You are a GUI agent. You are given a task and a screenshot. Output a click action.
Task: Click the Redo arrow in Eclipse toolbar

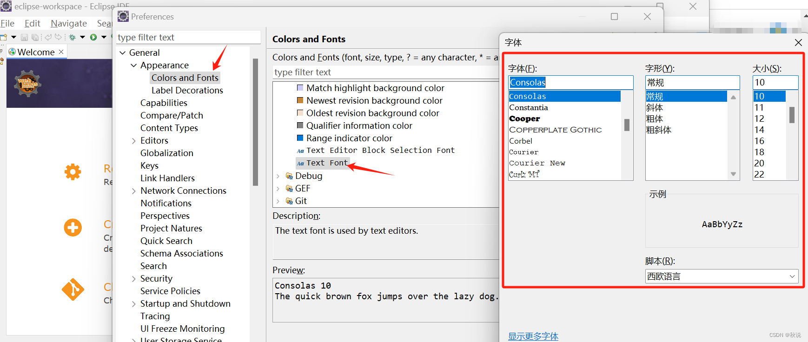[x=58, y=37]
